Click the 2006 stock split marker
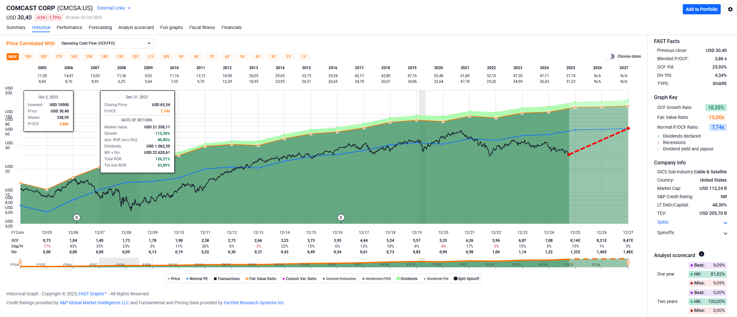This screenshot has height=317, width=737. click(x=77, y=218)
